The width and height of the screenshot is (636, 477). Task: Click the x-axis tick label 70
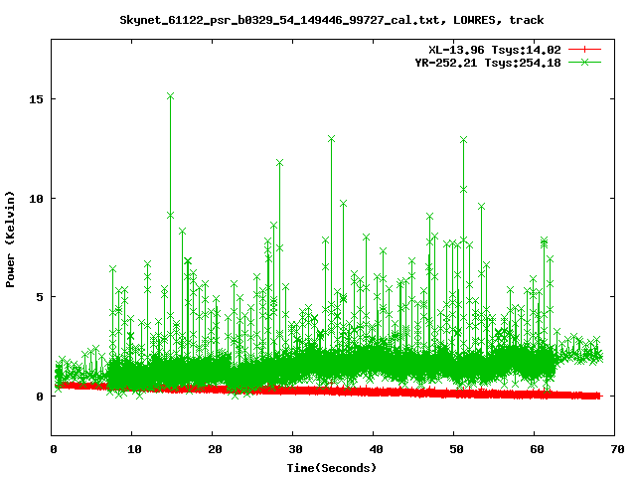pos(617,449)
